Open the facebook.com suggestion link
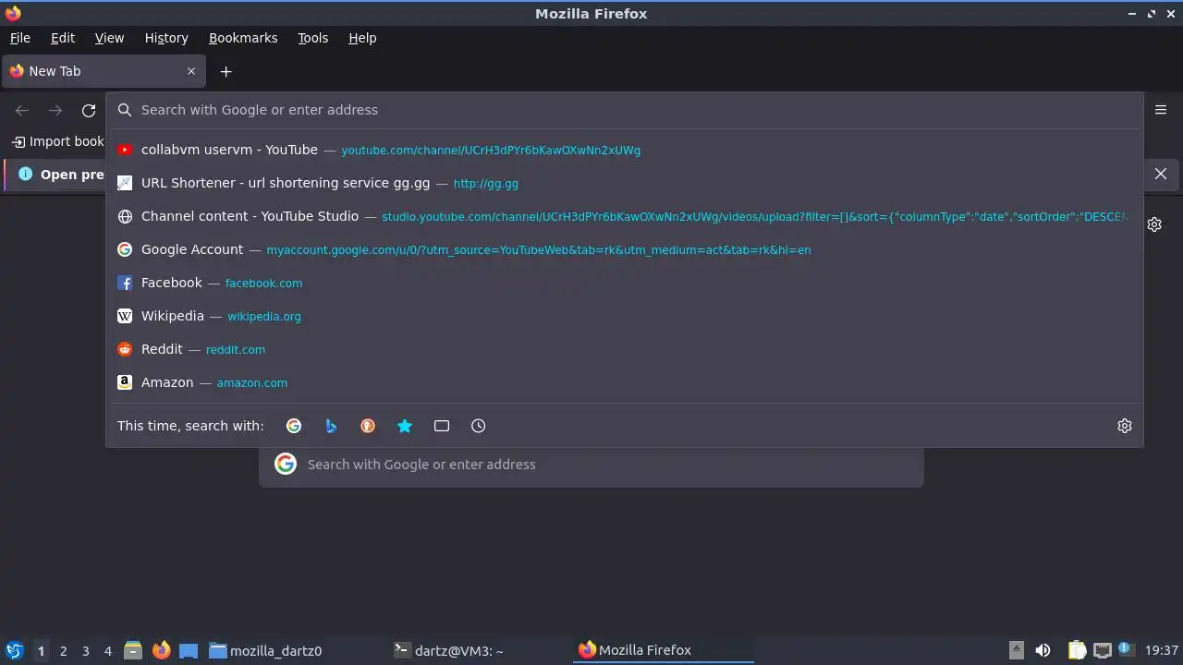This screenshot has height=665, width=1183. click(x=263, y=284)
